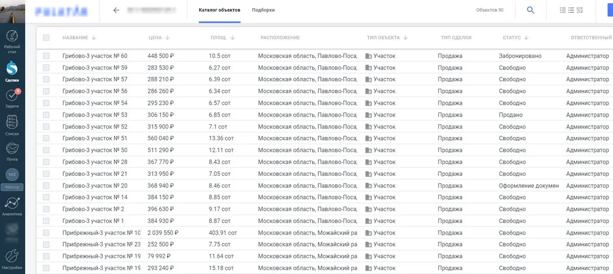The width and height of the screenshot is (613, 274).
Task: Open Задачи with notification badge
Action: point(12,98)
